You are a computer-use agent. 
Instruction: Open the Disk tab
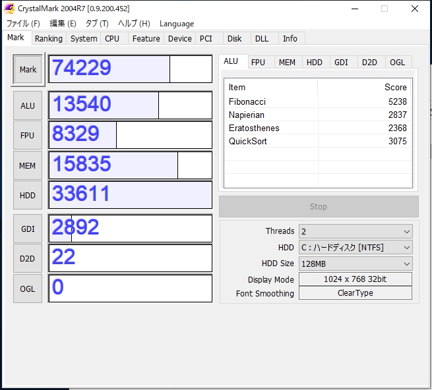(235, 39)
